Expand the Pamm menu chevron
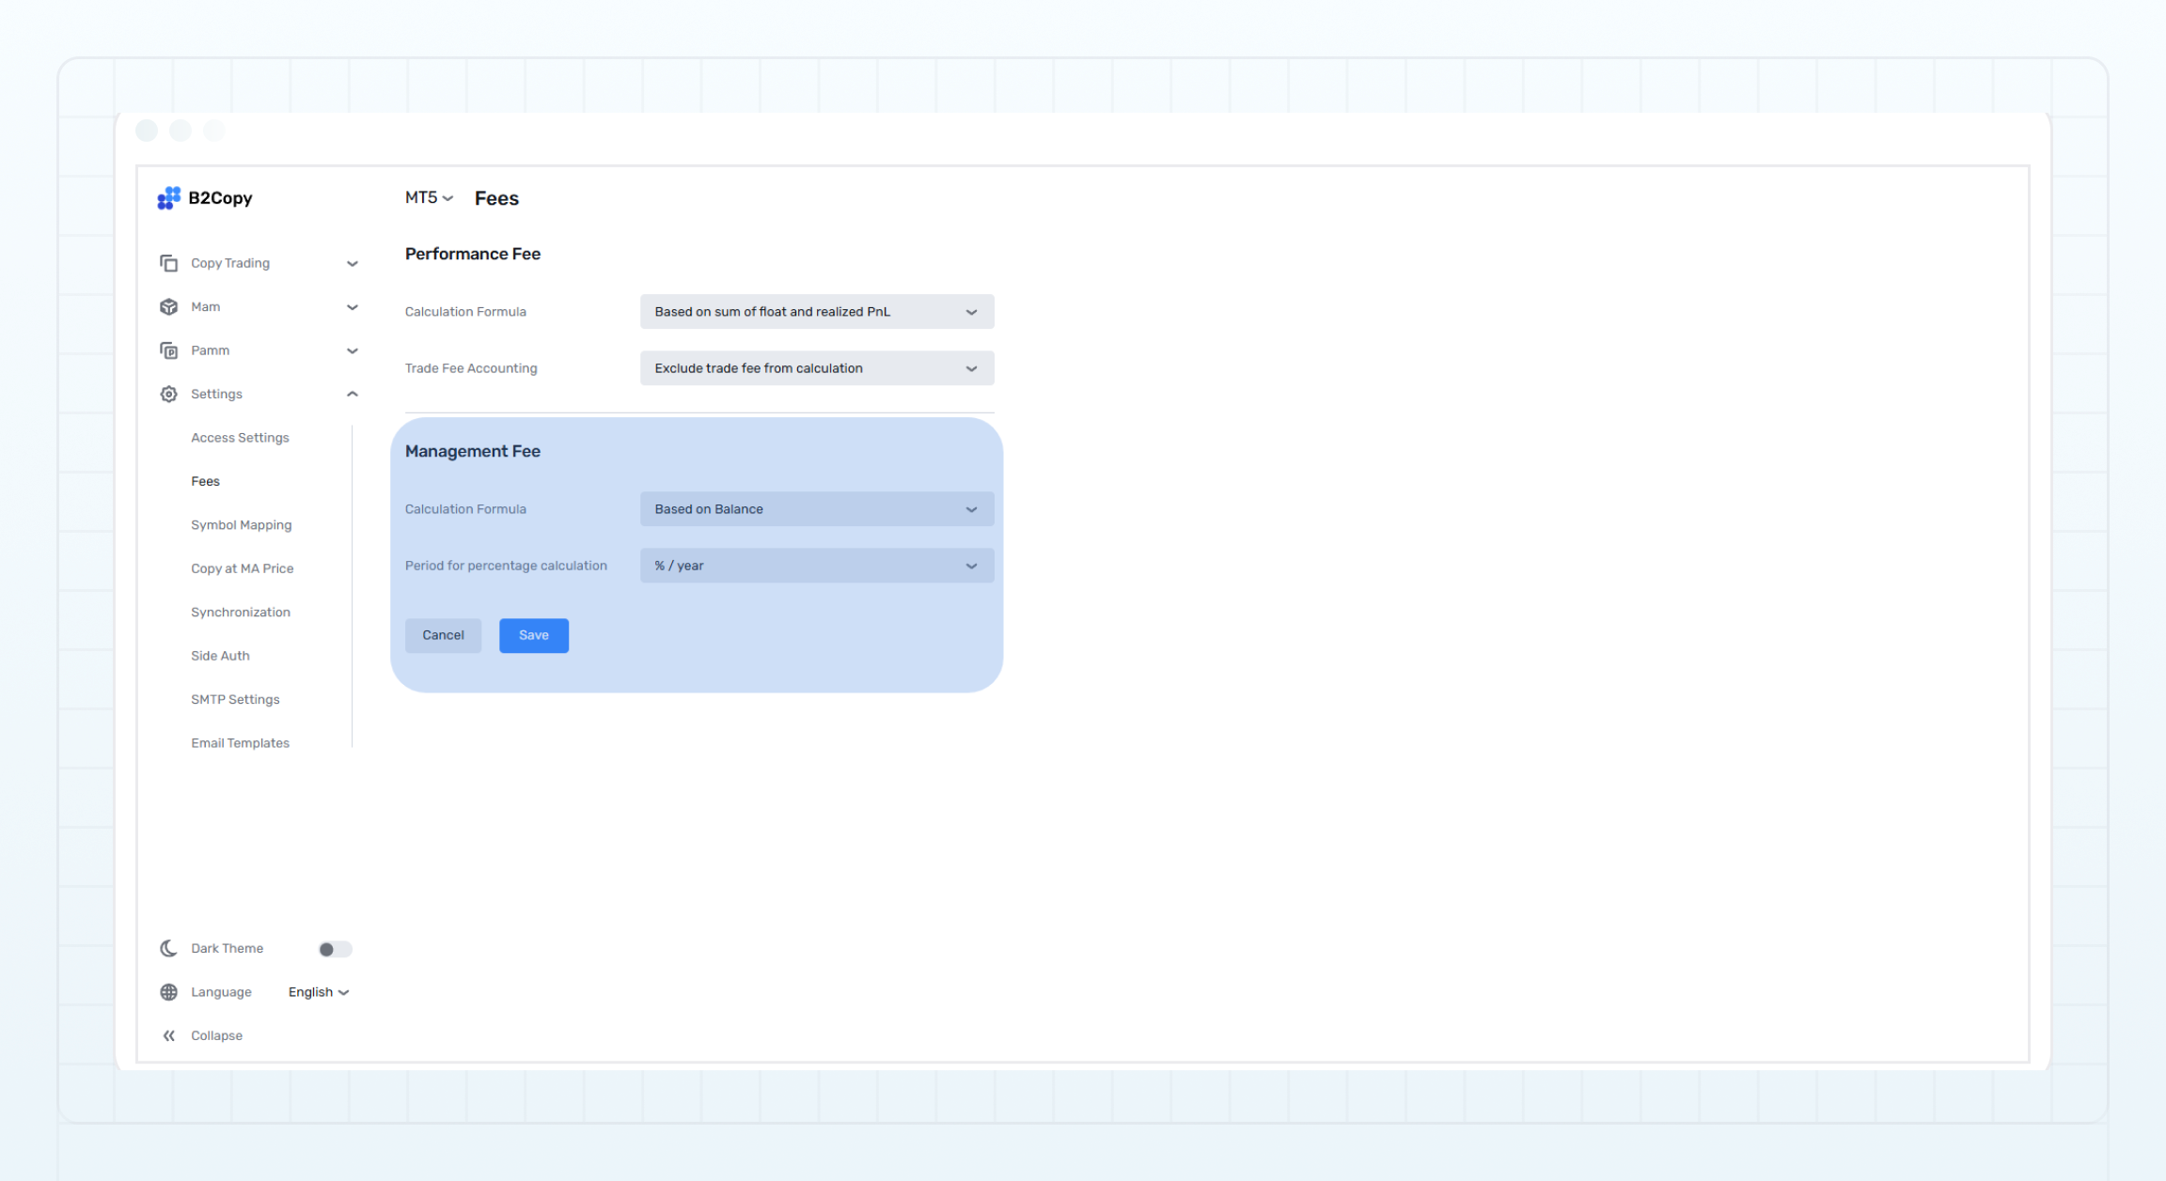Viewport: 2166px width, 1181px height. coord(353,351)
